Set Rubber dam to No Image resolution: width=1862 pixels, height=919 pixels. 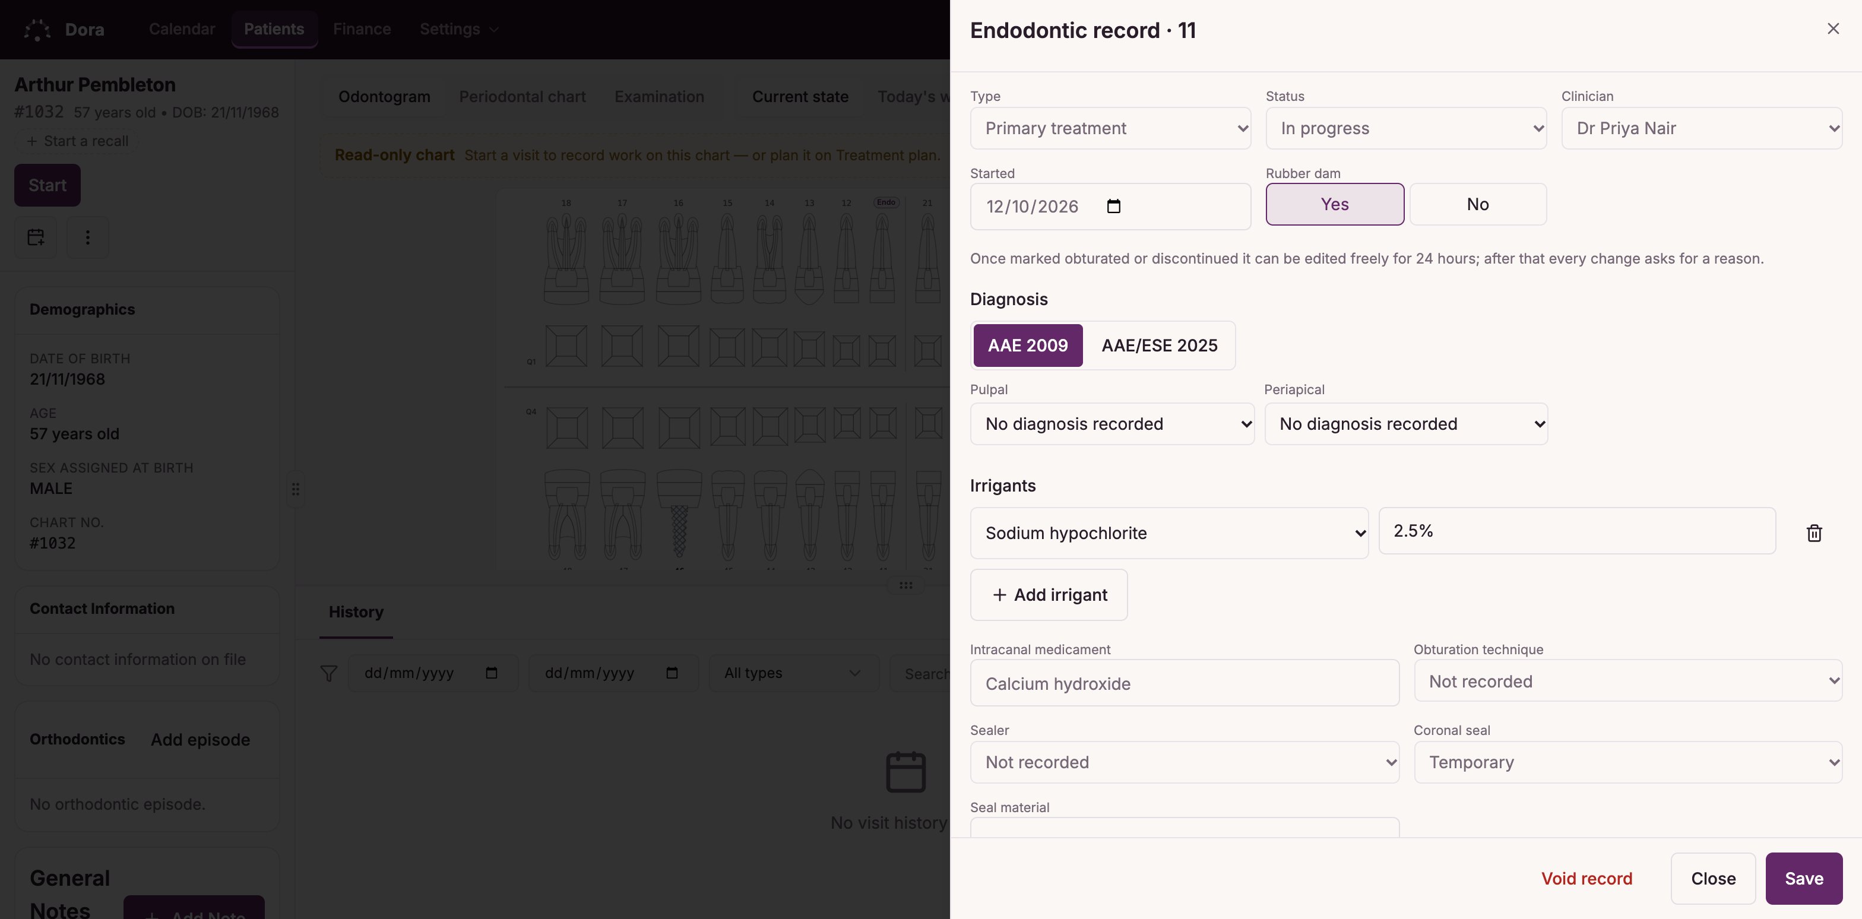tap(1477, 204)
